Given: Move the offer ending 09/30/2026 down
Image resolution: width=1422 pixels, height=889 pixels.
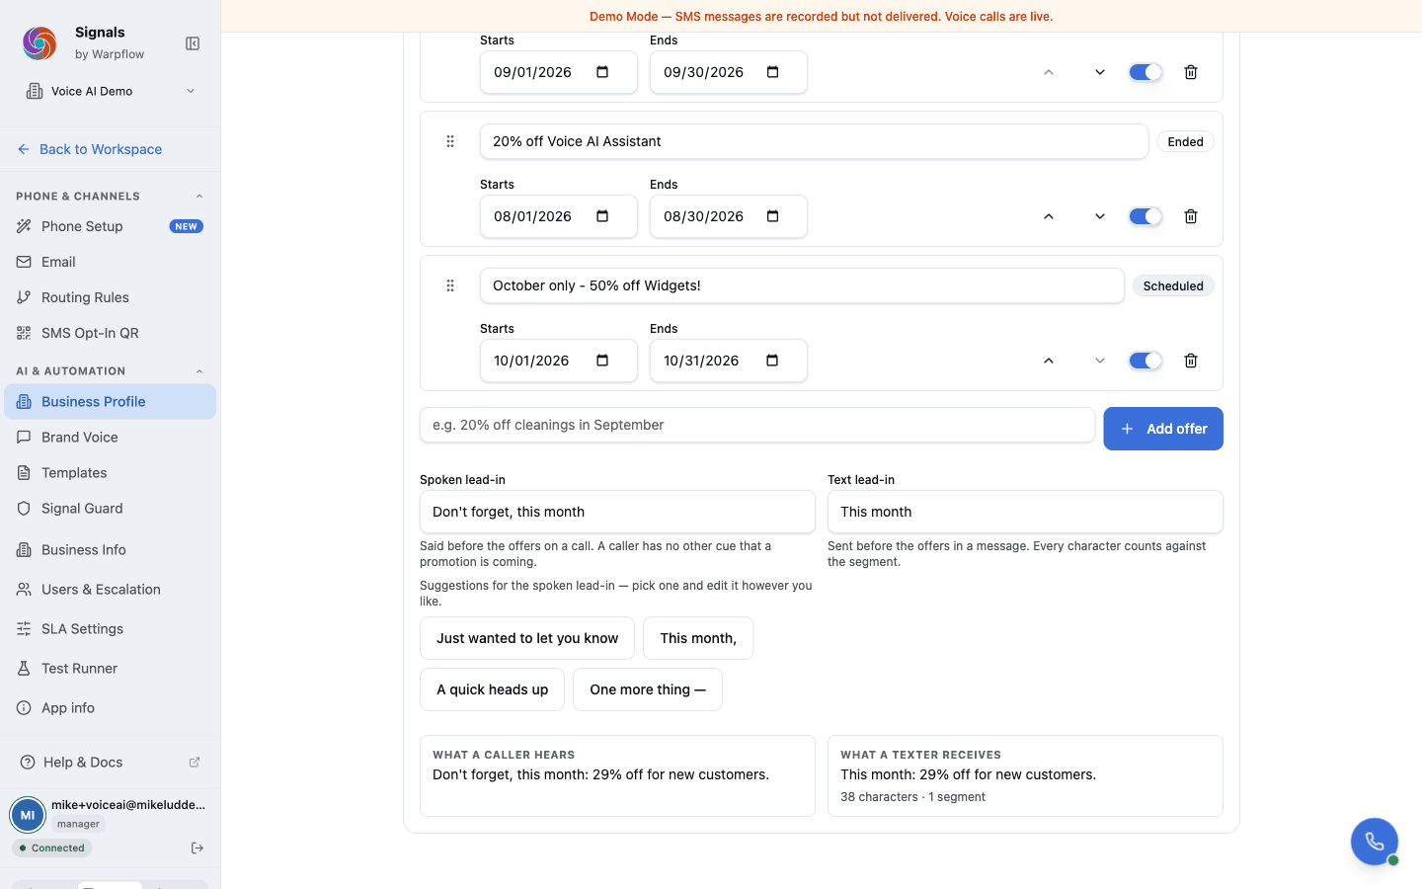Looking at the screenshot, I should (x=1100, y=72).
